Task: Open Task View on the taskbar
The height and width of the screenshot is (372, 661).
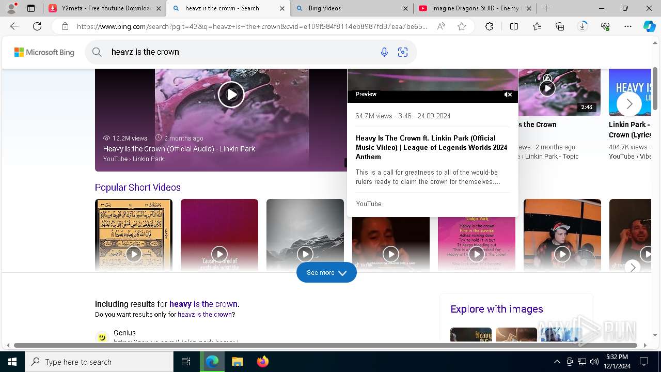Action: point(186,362)
